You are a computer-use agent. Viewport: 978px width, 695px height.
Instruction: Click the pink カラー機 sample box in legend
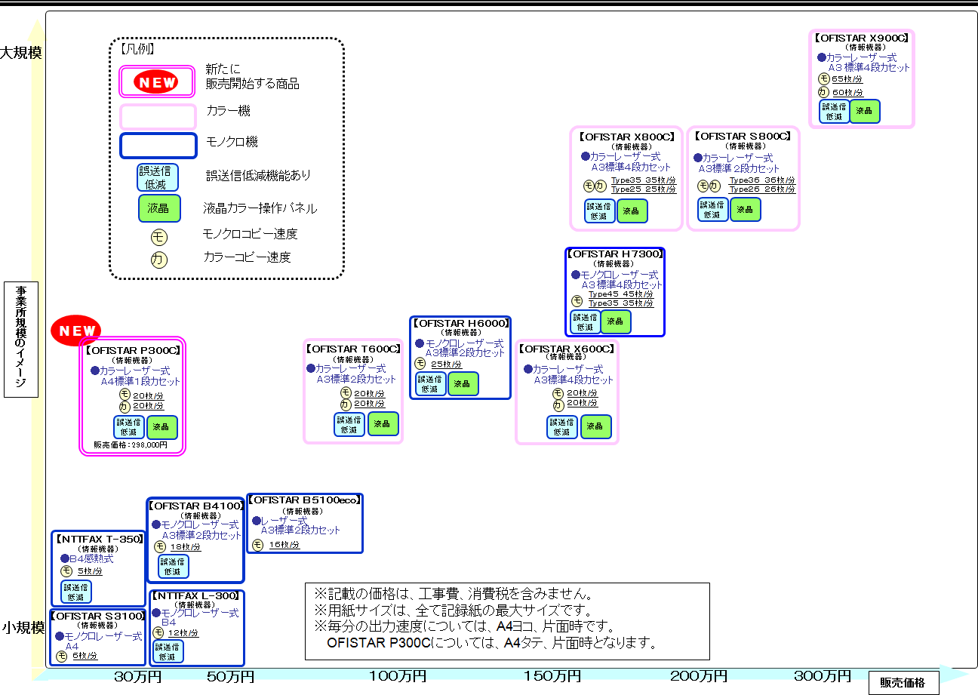pyautogui.click(x=158, y=117)
